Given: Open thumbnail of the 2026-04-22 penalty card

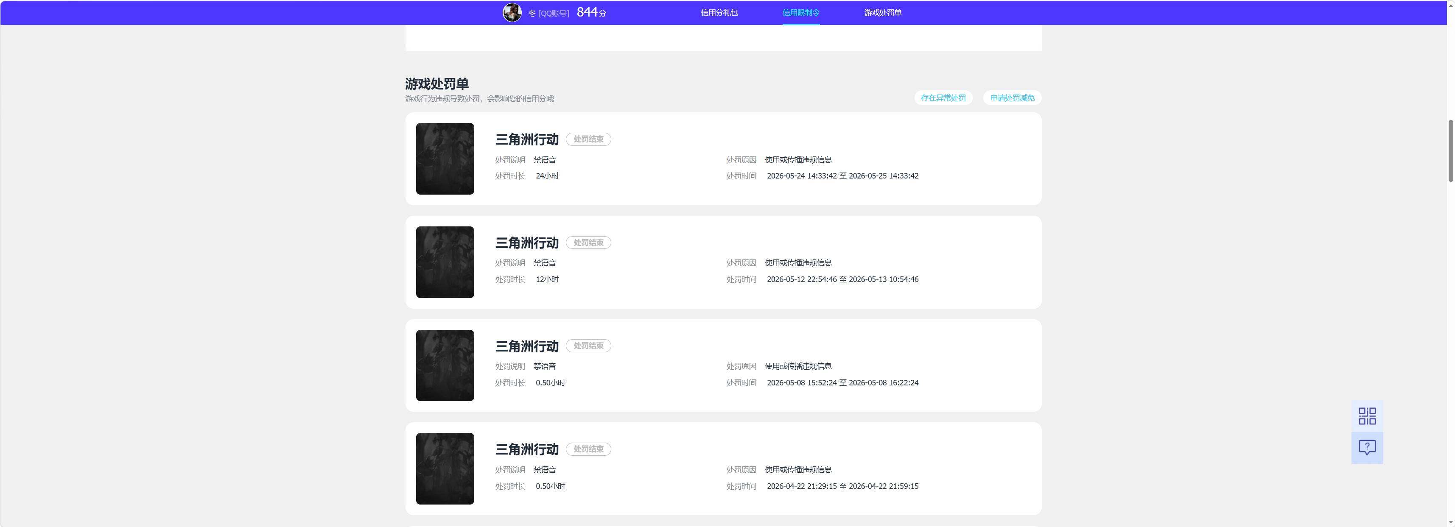Looking at the screenshot, I should click(445, 468).
